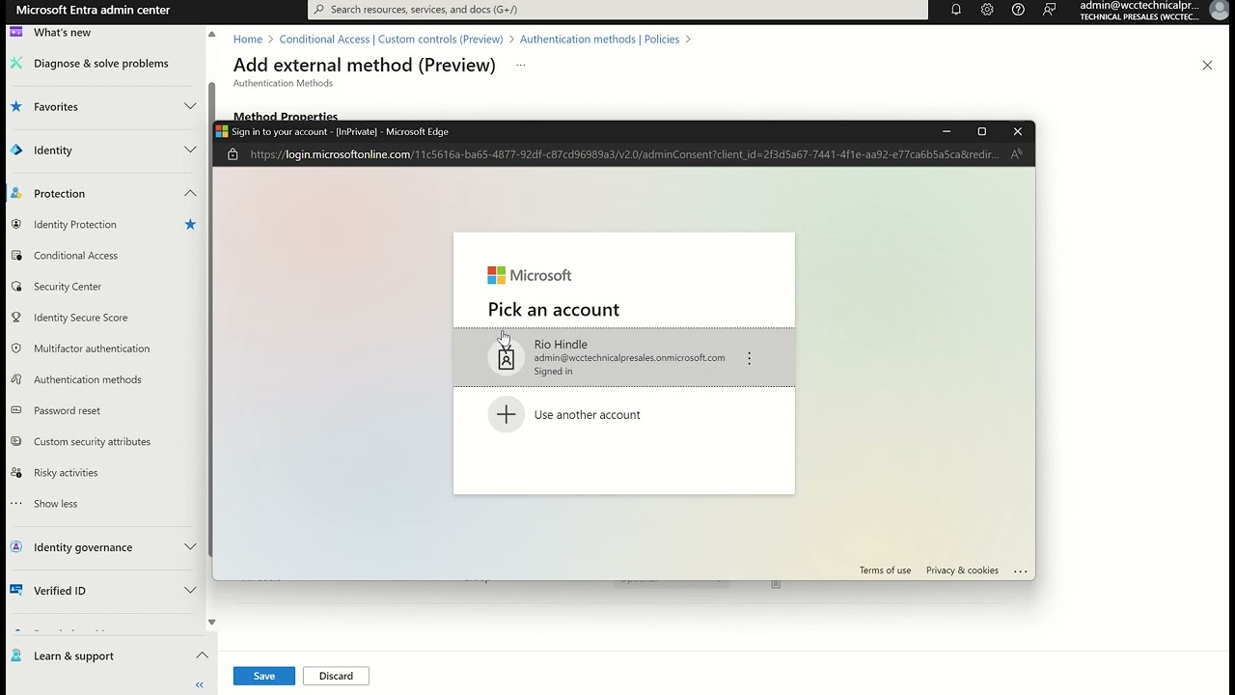Click the Read aloud icon in address bar
The height and width of the screenshot is (695, 1235).
coord(1016,154)
